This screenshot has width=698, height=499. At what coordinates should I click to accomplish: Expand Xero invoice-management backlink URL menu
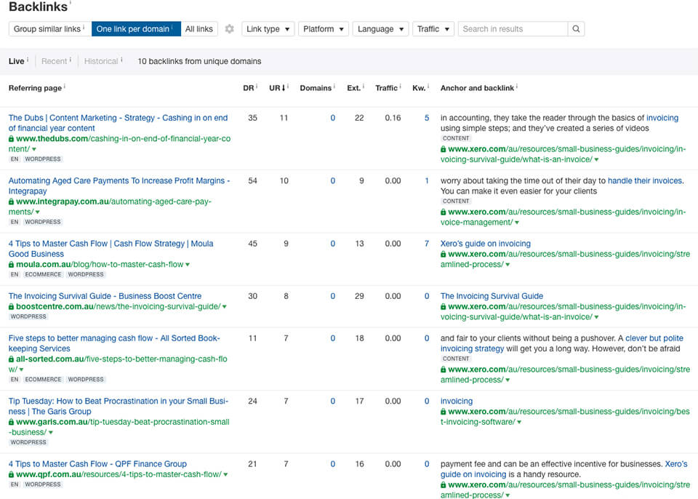517,223
